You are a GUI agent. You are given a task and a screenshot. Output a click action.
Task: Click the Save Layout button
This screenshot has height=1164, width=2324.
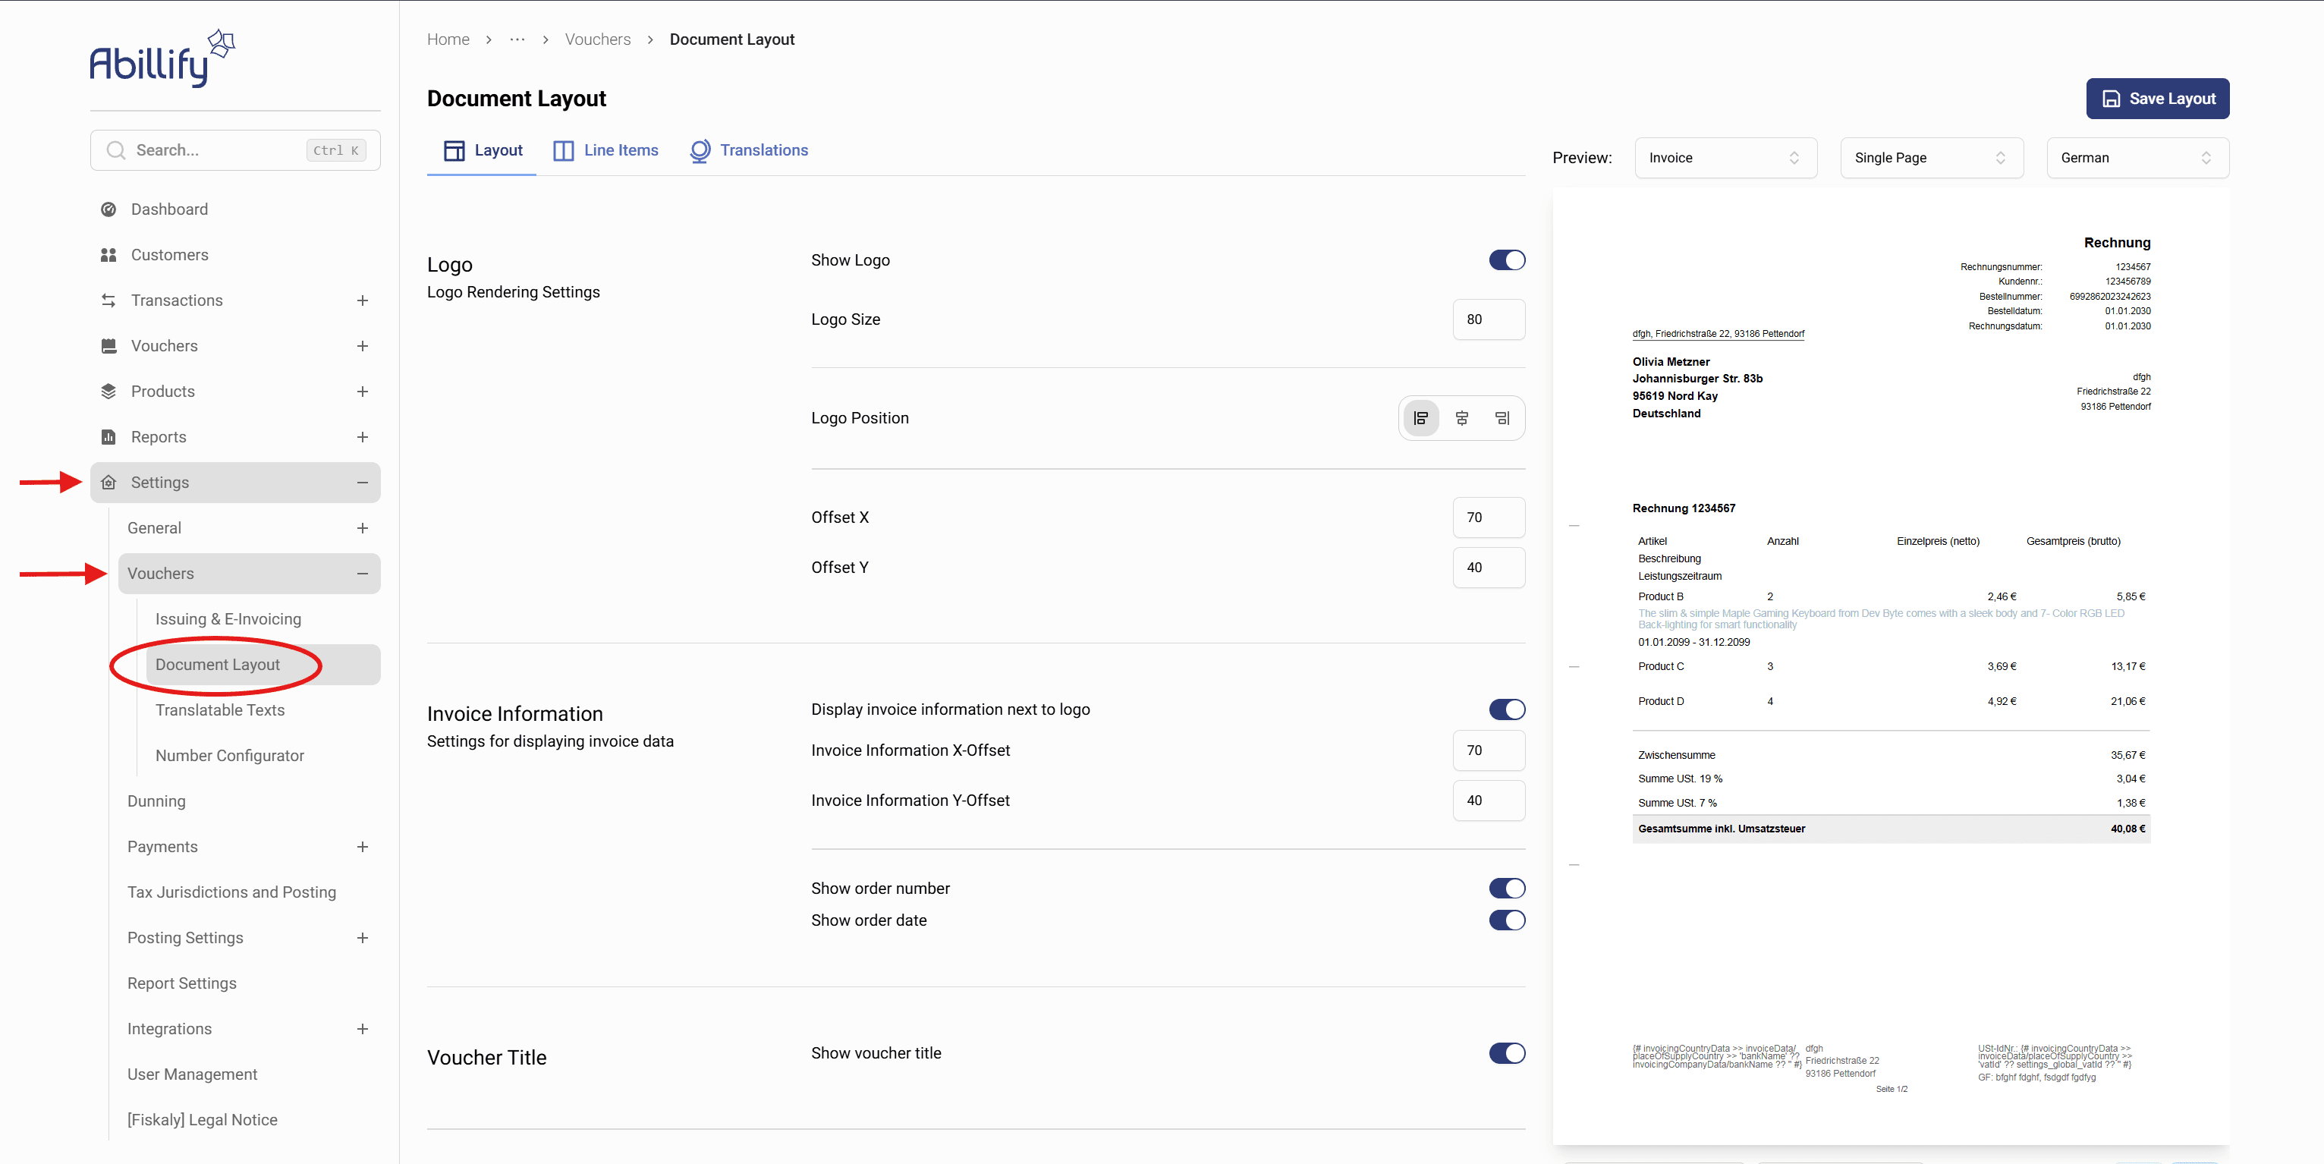tap(2157, 99)
